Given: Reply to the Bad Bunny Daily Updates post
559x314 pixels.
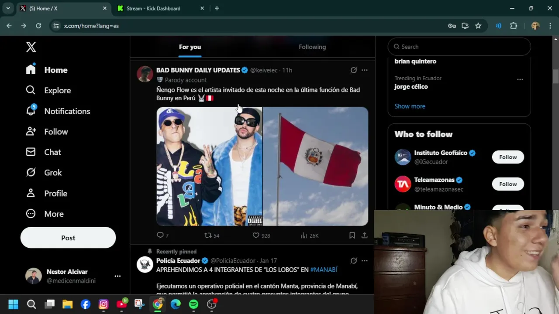Looking at the screenshot, I should point(162,235).
